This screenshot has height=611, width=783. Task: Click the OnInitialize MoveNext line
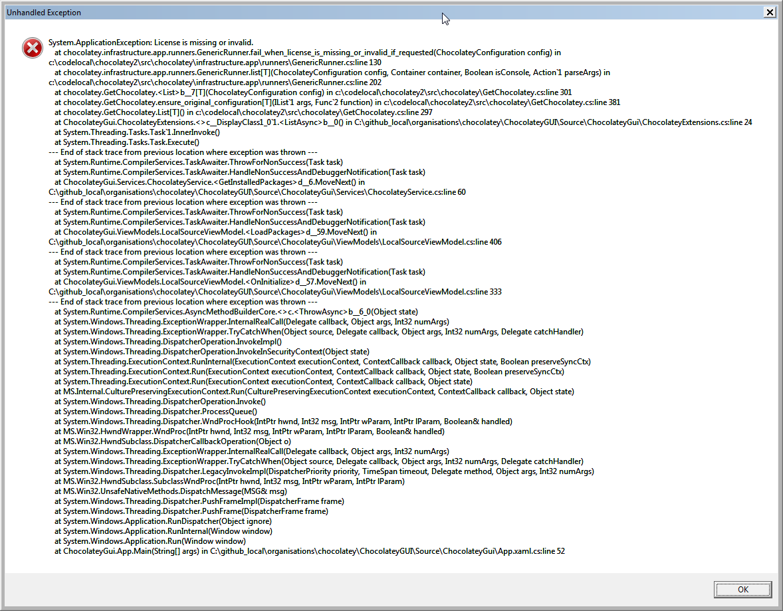pos(210,283)
